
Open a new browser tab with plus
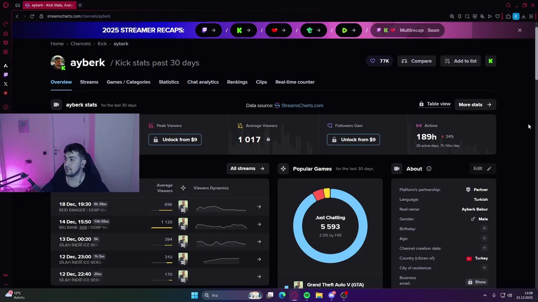click(x=80, y=5)
